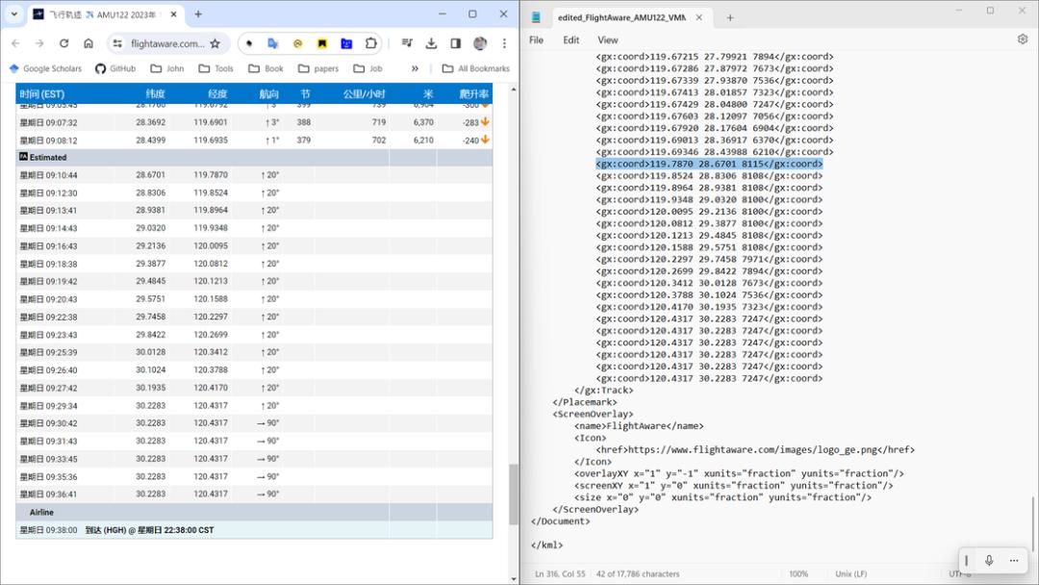The height and width of the screenshot is (585, 1039).
Task: View site information for flightaware.com
Action: [117, 43]
